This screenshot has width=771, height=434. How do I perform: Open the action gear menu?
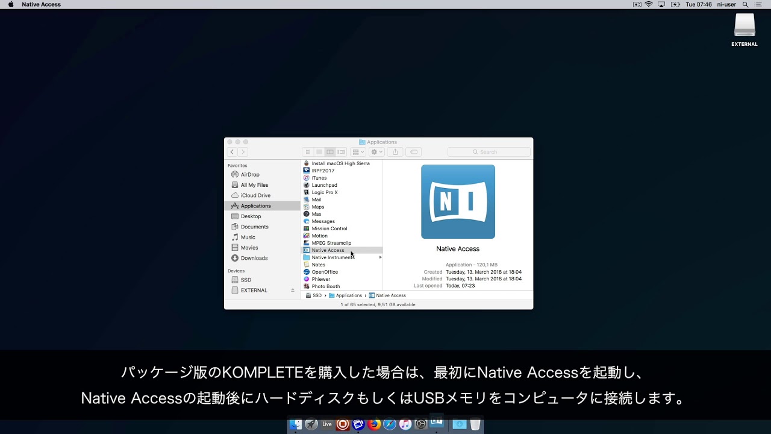pyautogui.click(x=375, y=152)
